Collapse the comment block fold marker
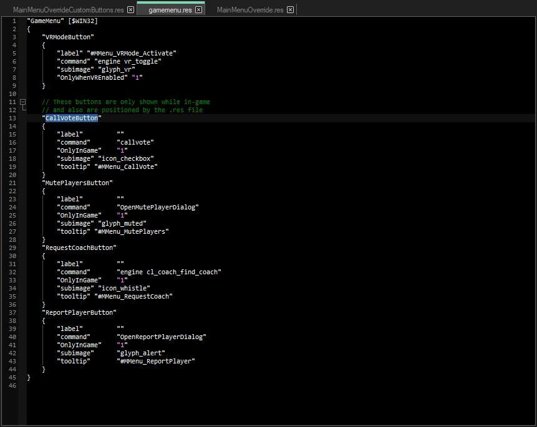 click(22, 102)
